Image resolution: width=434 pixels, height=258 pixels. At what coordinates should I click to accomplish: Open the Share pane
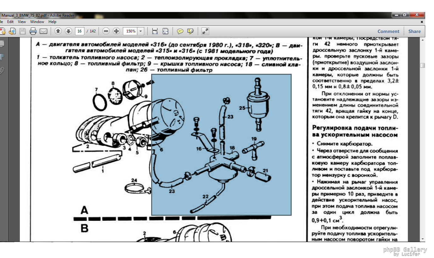coord(414,31)
